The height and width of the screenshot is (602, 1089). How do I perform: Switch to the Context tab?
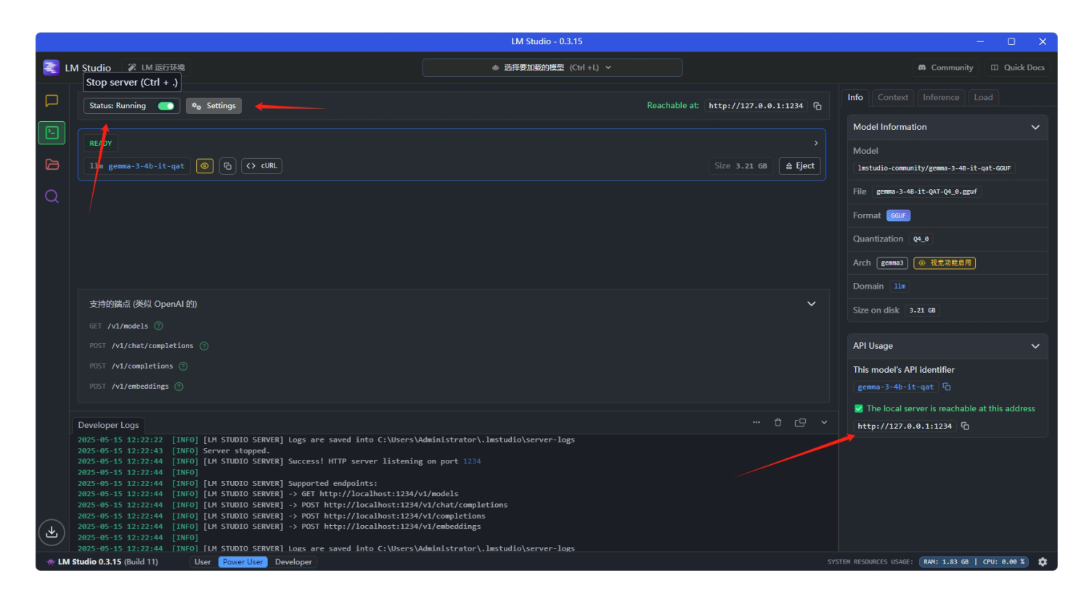point(892,97)
